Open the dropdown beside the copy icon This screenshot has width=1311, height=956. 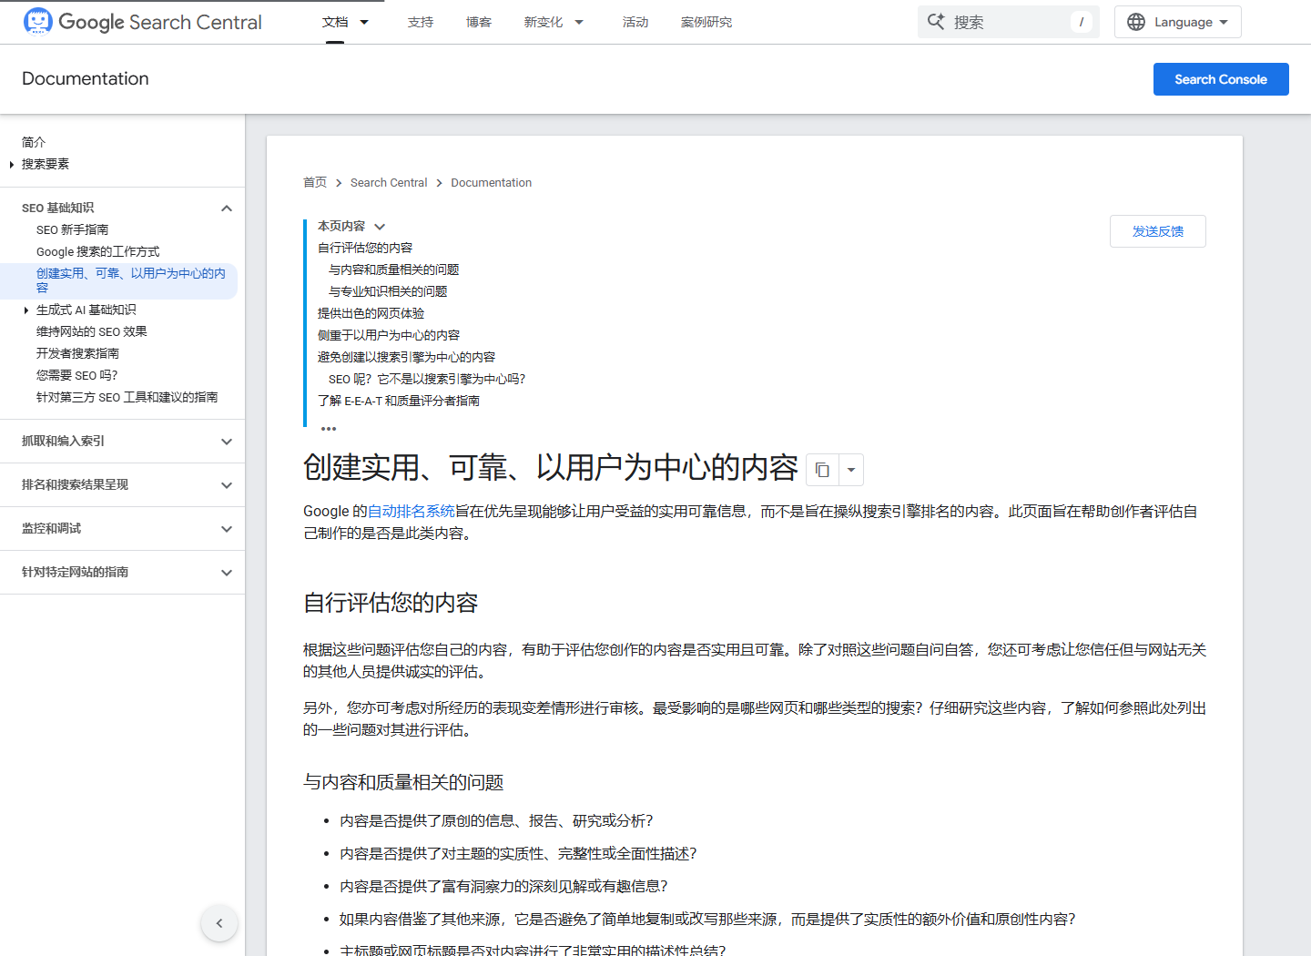pos(851,470)
